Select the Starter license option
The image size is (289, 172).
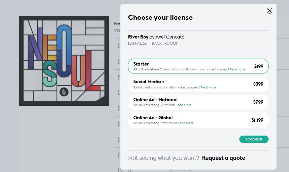point(198,66)
